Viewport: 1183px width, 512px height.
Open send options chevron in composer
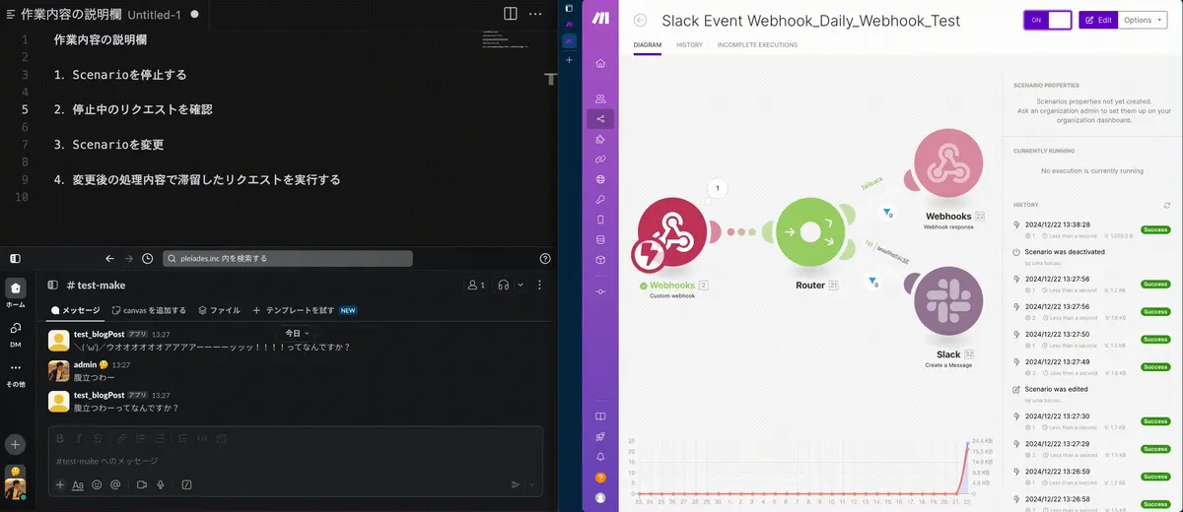[533, 484]
